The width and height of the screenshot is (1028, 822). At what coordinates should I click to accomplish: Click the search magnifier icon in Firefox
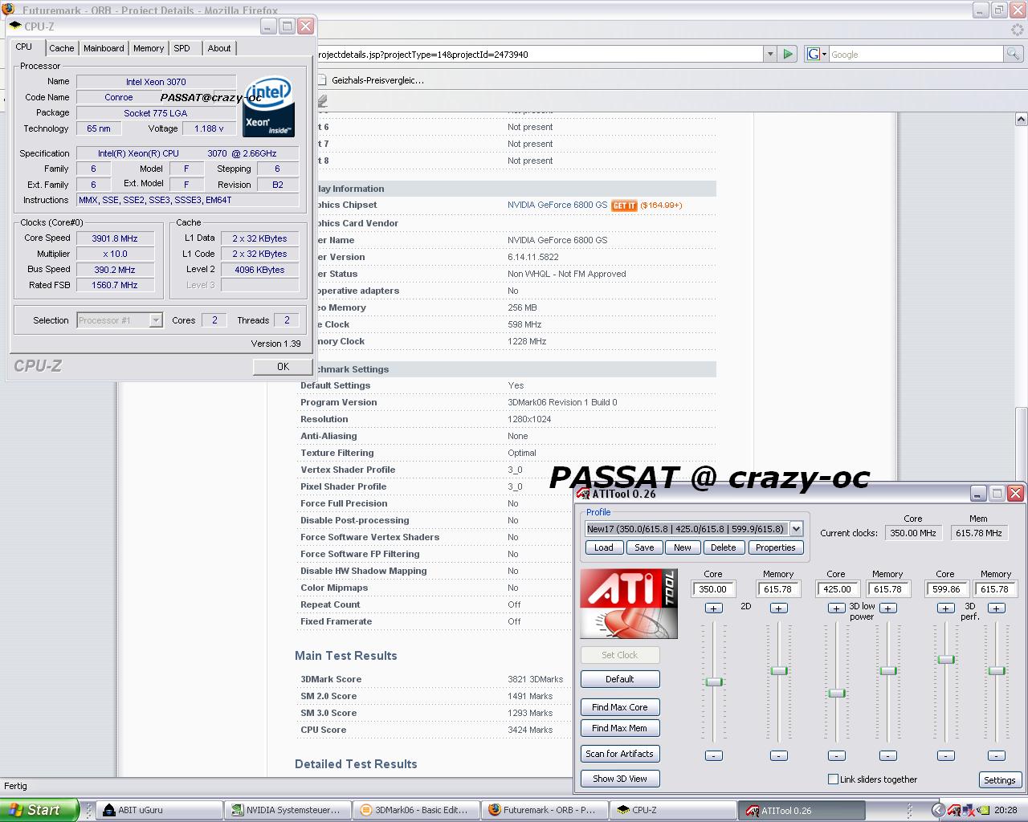(1014, 54)
